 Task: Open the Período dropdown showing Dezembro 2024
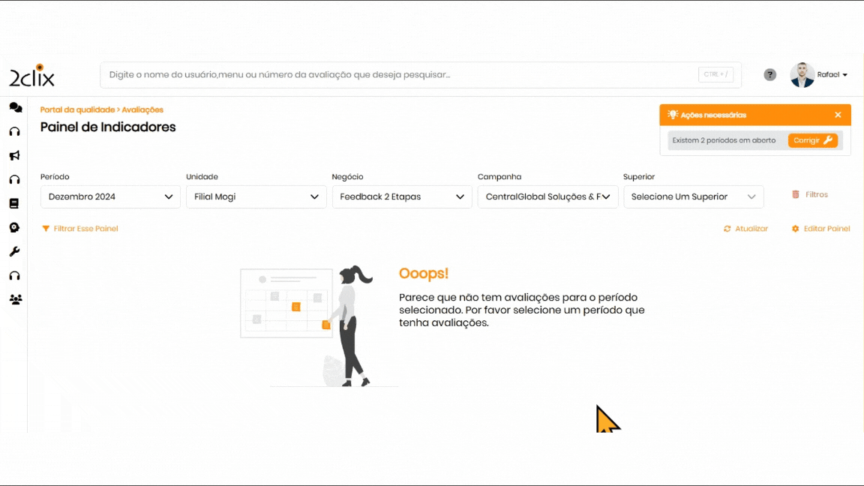click(x=110, y=196)
